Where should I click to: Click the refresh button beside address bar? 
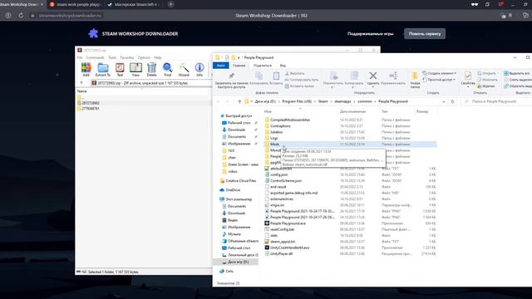click(x=452, y=101)
